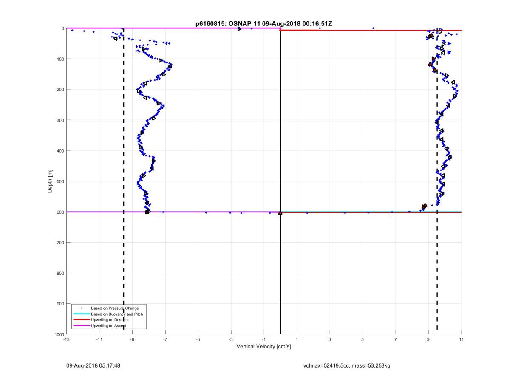The image size is (510, 376).
Task: Click the x-axis tick label 5
Action: pos(363,339)
